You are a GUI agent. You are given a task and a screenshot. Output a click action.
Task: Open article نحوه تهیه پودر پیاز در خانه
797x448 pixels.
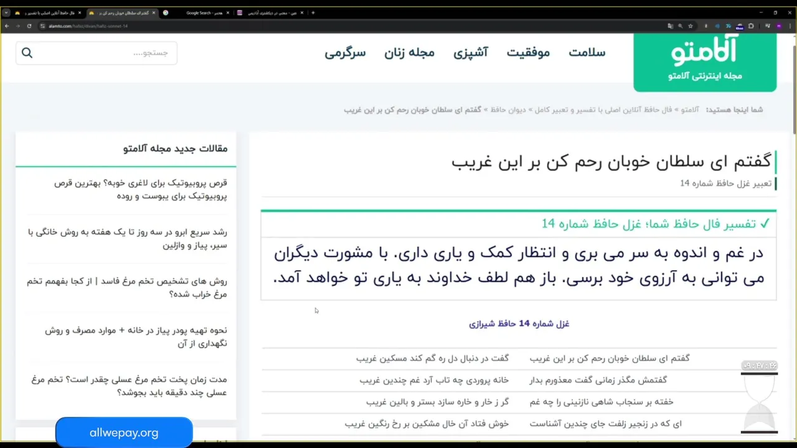(136, 337)
